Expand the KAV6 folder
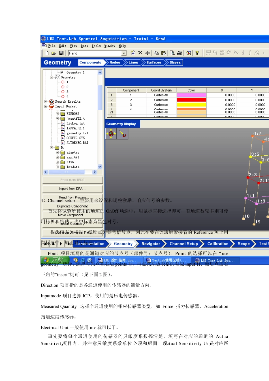The image size is (269, 381). coord(57,162)
